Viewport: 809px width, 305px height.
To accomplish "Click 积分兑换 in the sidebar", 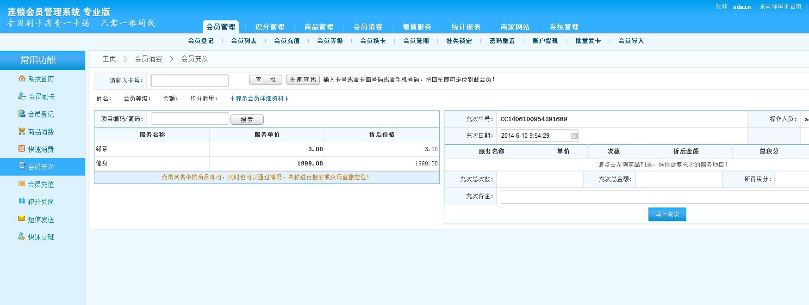I will 41,202.
